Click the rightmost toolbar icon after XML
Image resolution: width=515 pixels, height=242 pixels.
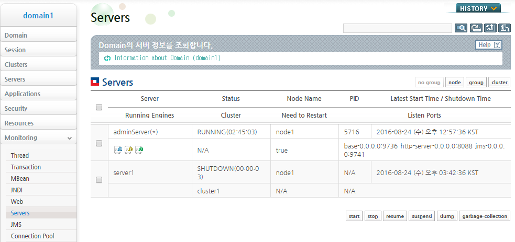coord(505,28)
